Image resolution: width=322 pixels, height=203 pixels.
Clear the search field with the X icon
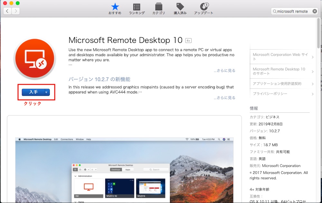coord(314,11)
